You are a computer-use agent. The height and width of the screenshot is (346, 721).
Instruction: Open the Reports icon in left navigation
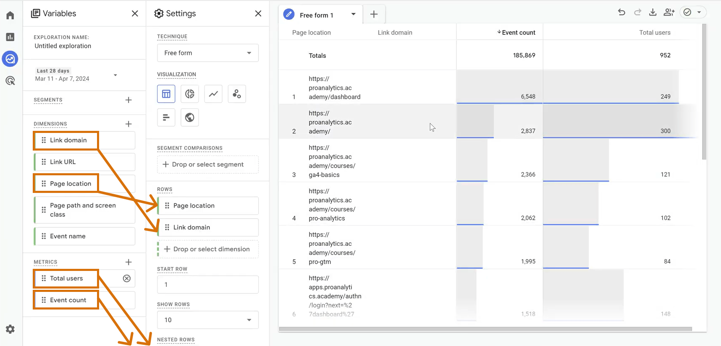(x=10, y=37)
